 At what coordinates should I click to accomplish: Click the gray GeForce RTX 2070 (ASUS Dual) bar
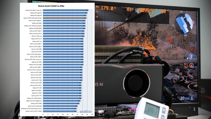65,18
